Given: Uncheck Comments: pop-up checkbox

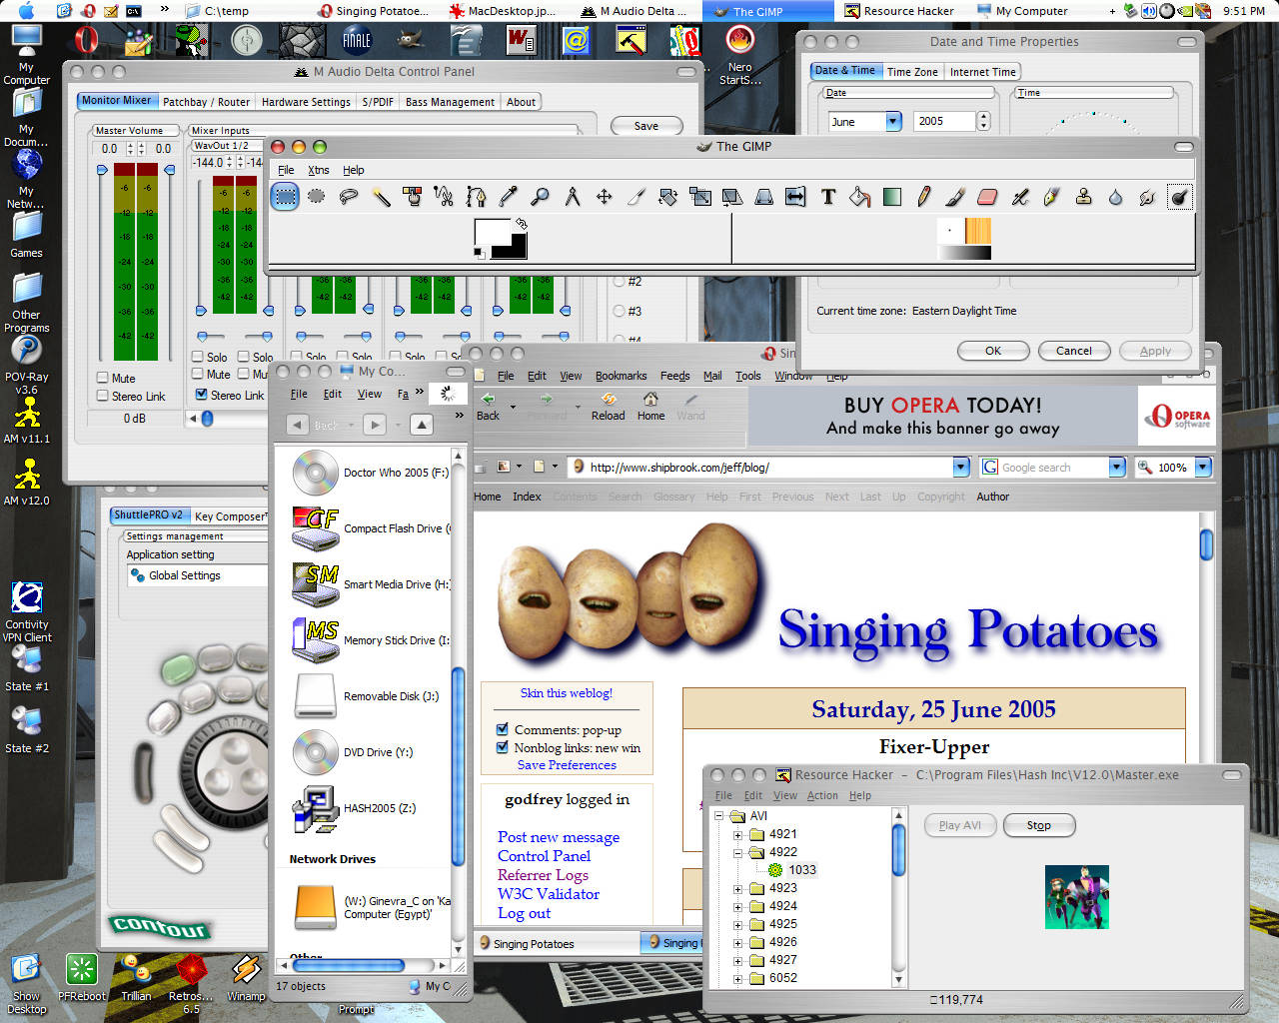Looking at the screenshot, I should click(503, 729).
